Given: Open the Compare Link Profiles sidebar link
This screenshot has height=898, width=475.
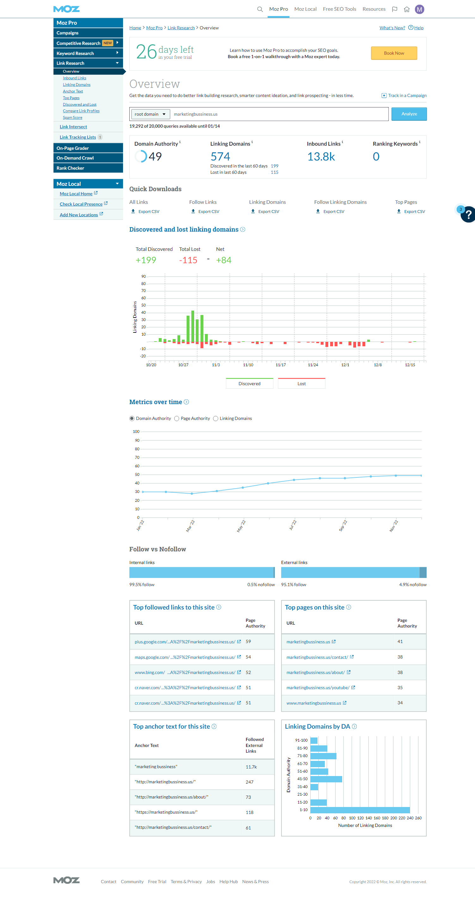Looking at the screenshot, I should click(81, 111).
